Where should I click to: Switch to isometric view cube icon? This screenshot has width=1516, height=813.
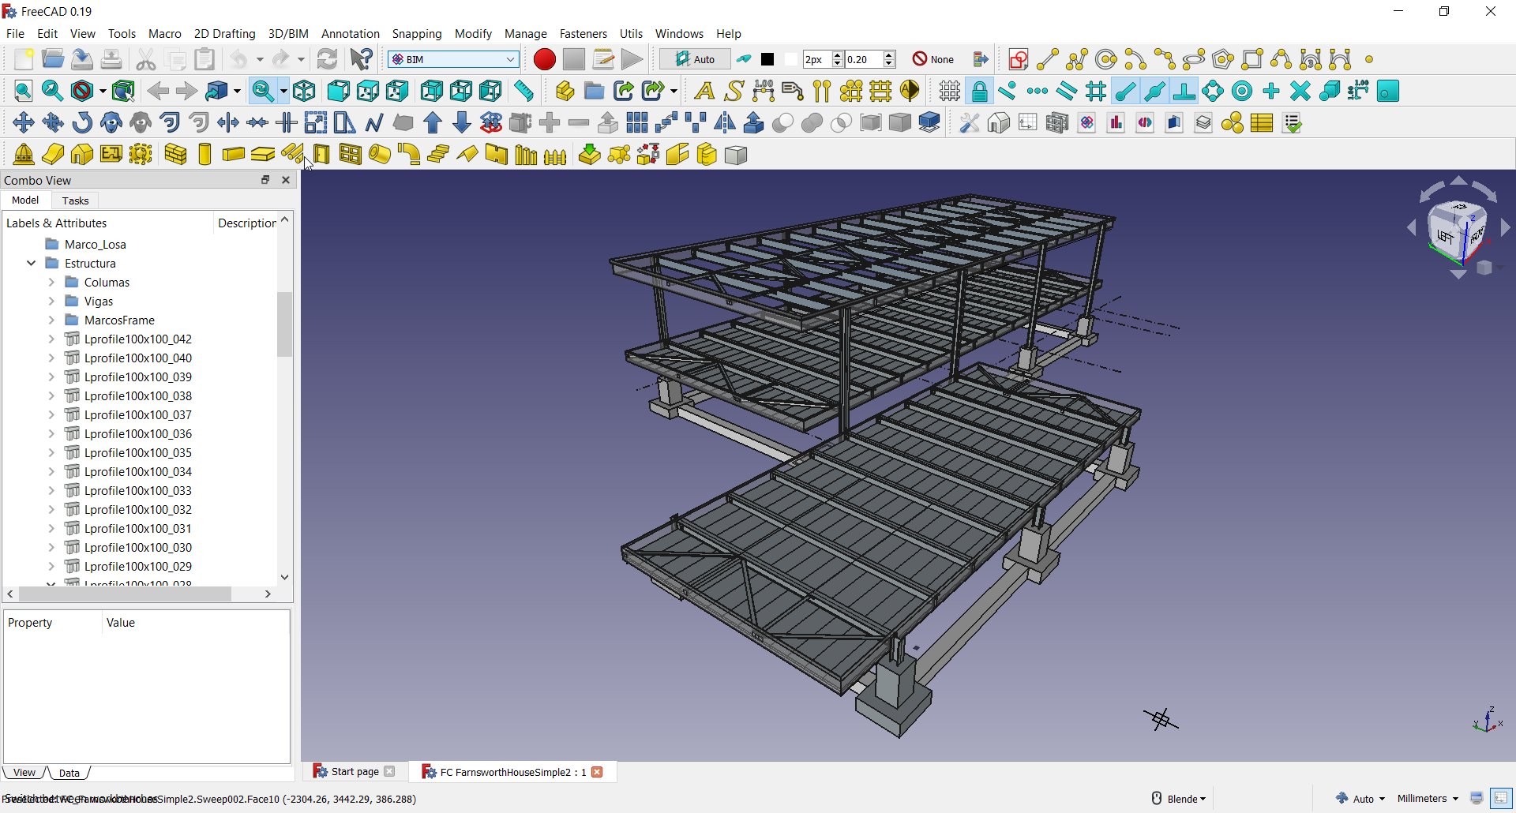304,91
